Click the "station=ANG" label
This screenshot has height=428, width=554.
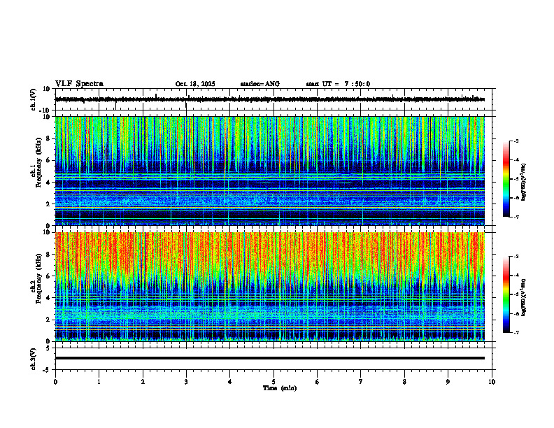[260, 84]
